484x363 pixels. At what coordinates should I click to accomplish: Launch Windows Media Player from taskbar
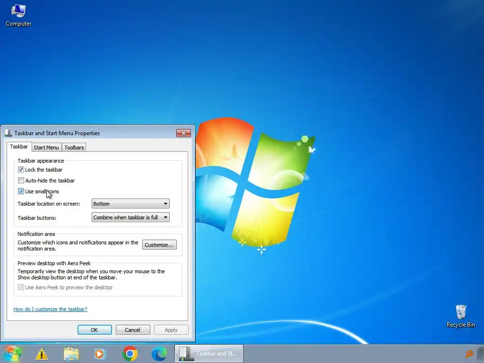(x=100, y=354)
